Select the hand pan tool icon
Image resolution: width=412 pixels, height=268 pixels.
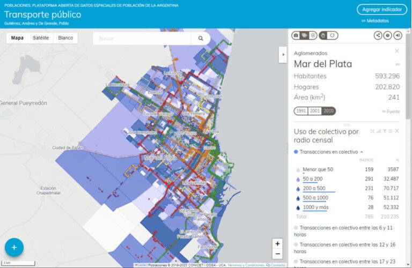pos(323,35)
